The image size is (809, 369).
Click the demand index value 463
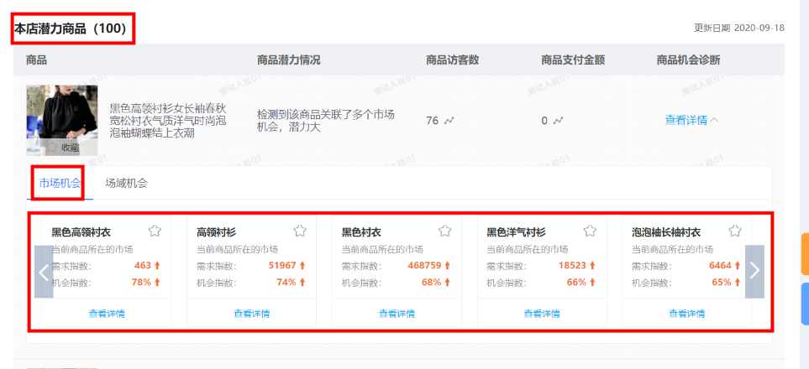point(143,265)
